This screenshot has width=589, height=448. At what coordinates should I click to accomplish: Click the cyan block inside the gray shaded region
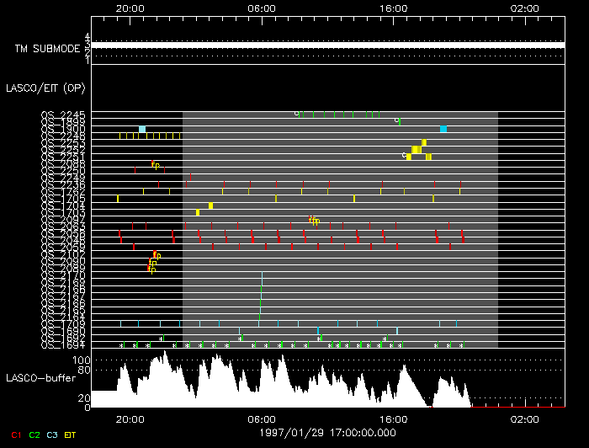coord(443,129)
